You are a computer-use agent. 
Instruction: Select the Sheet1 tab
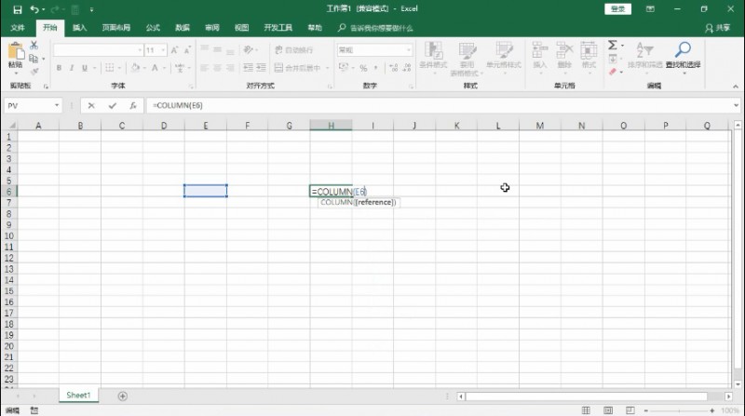(78, 396)
